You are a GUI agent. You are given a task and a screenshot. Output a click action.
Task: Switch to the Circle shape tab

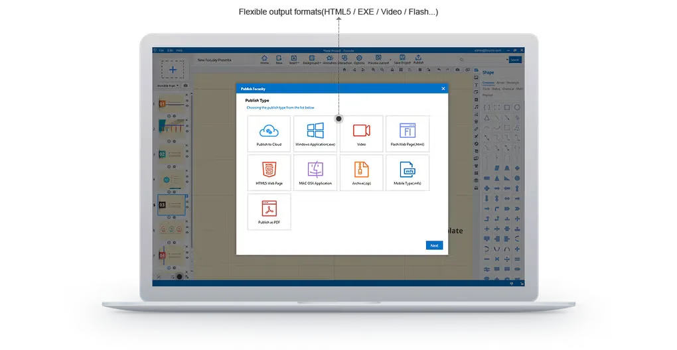486,89
